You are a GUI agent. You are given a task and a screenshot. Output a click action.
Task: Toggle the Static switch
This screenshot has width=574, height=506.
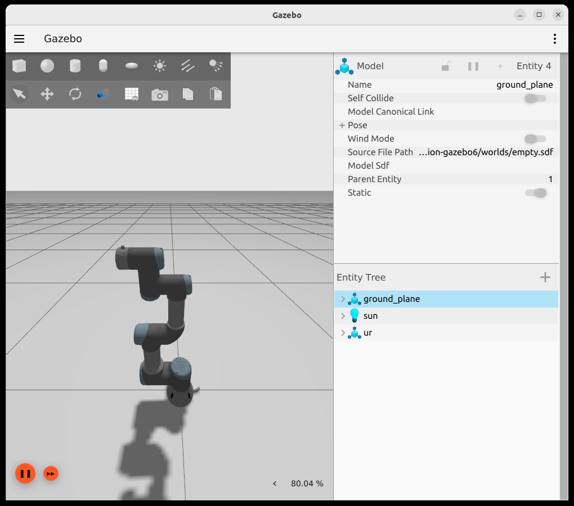tap(536, 193)
